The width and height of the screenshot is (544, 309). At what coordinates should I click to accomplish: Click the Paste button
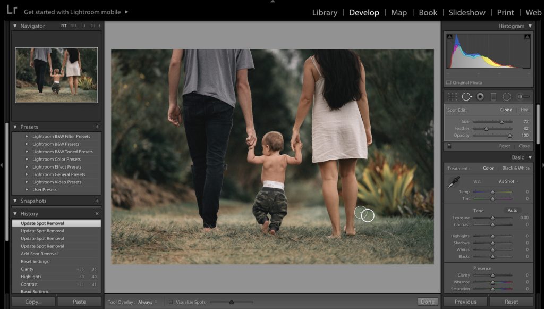(x=79, y=302)
